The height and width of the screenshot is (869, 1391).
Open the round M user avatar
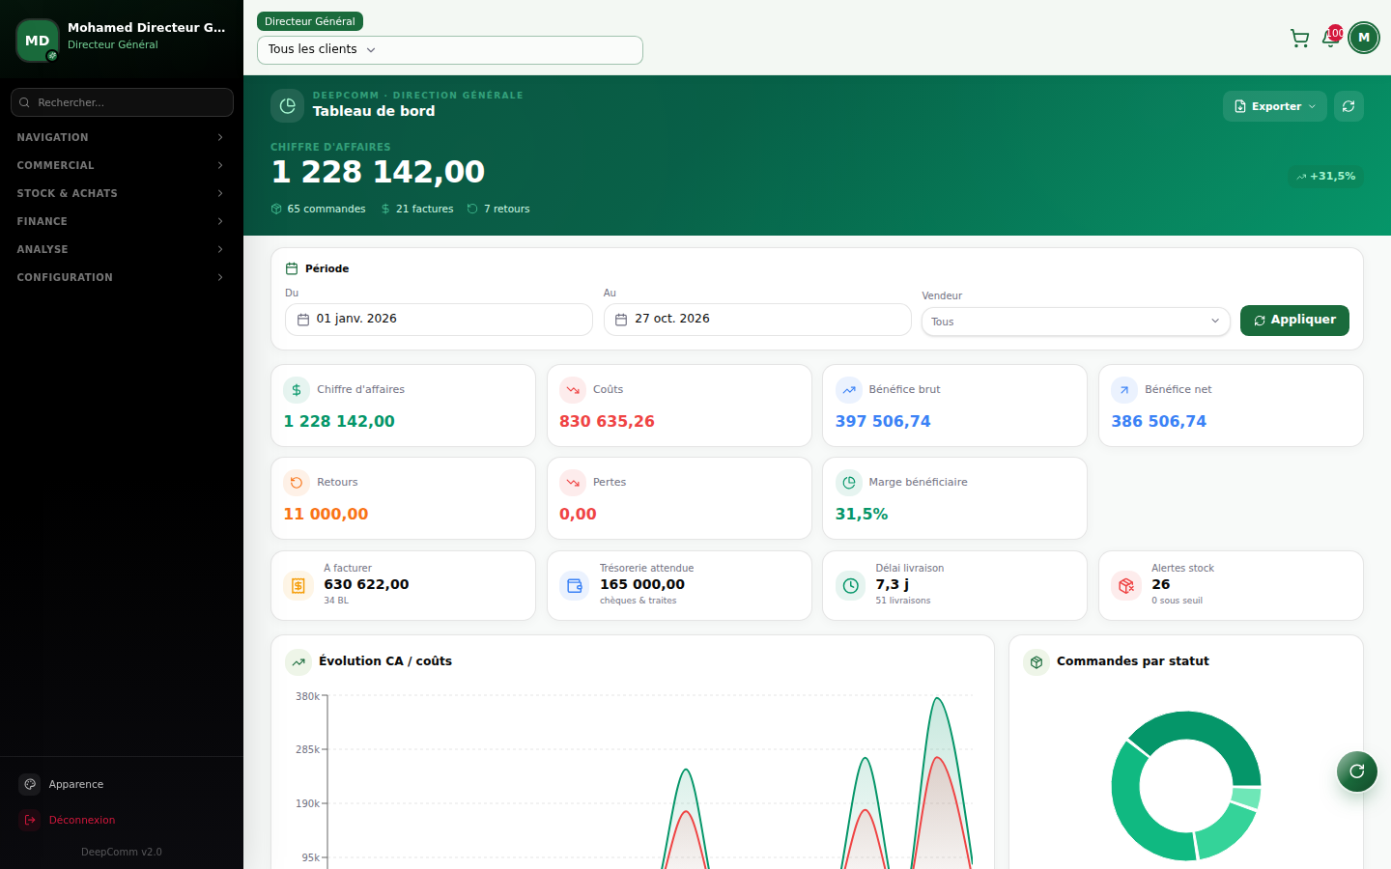pos(1364,38)
